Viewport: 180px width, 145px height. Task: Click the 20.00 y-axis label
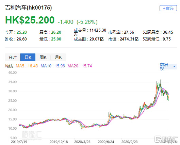click(12, 110)
